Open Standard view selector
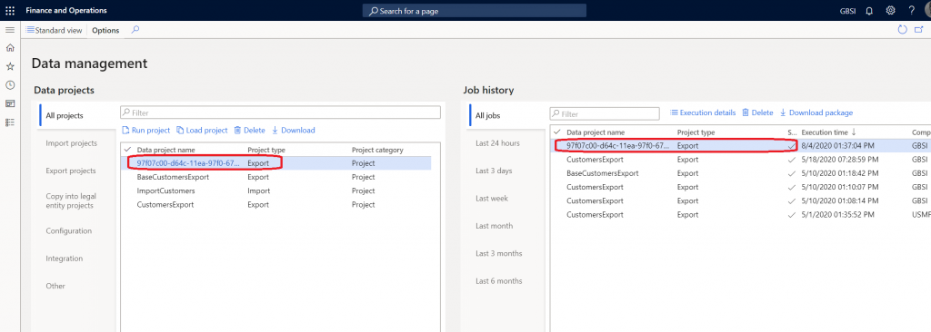This screenshot has width=931, height=332. (54, 30)
